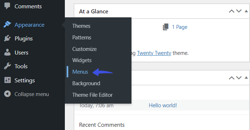Move the second dashboard widget up
The image size is (250, 130).
coord(232,78)
